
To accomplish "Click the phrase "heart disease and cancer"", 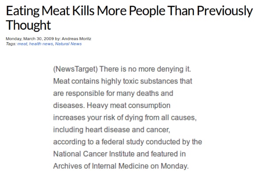I will click(x=127, y=130).
